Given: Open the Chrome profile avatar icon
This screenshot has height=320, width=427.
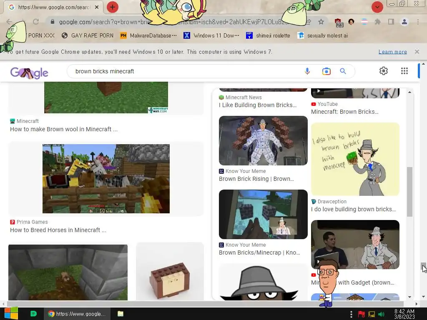Looking at the screenshot, I should coord(404,22).
